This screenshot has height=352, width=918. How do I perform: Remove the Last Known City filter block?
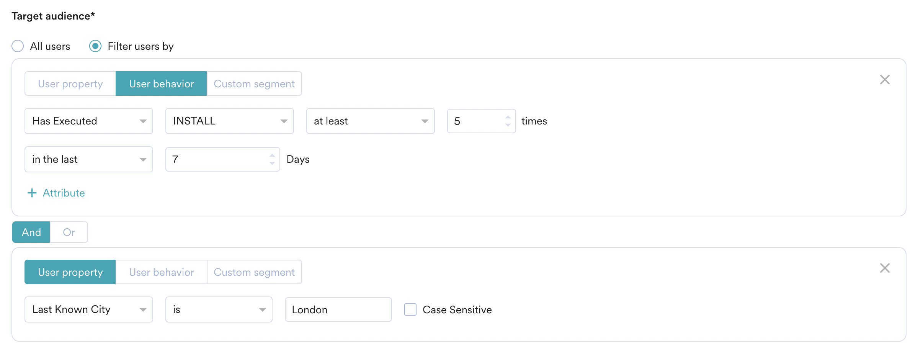[x=885, y=268]
